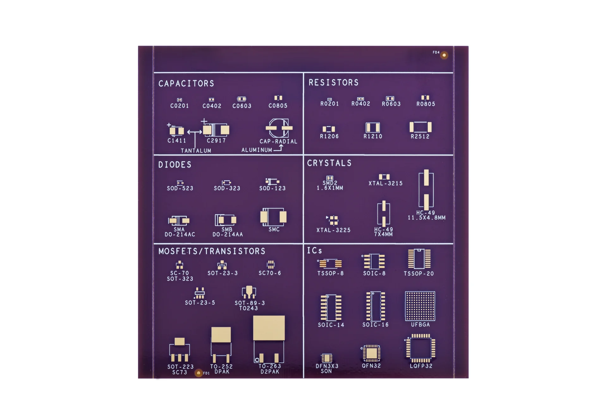Click the FD4 fiducial marker
The width and height of the screenshot is (607, 405).
444,55
